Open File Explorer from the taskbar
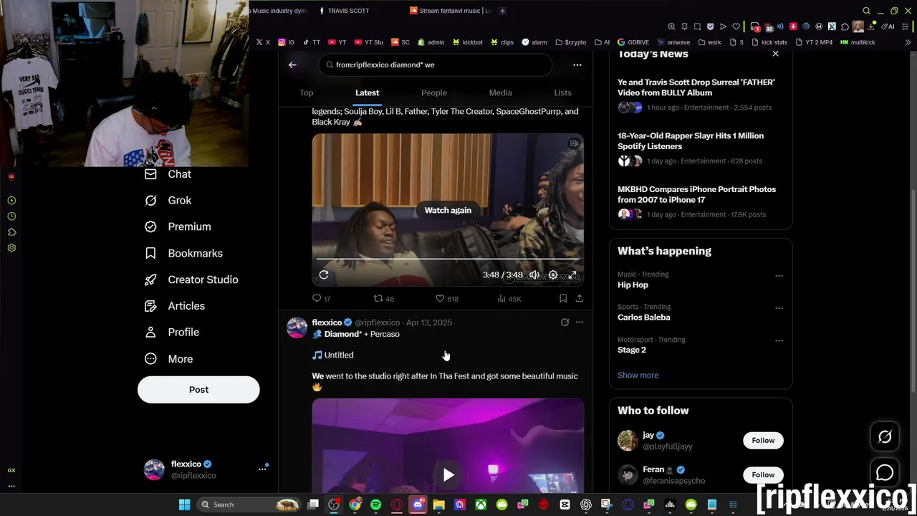The width and height of the screenshot is (917, 516). point(438,505)
